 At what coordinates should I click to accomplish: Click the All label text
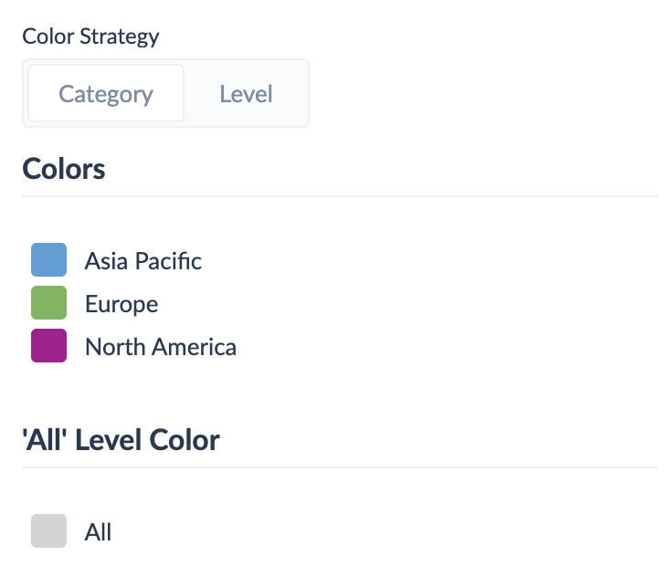(98, 532)
